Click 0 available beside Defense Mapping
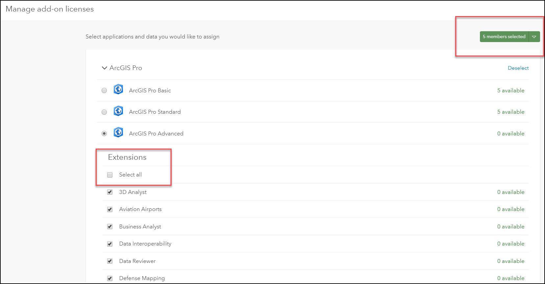The width and height of the screenshot is (545, 284). tap(511, 278)
